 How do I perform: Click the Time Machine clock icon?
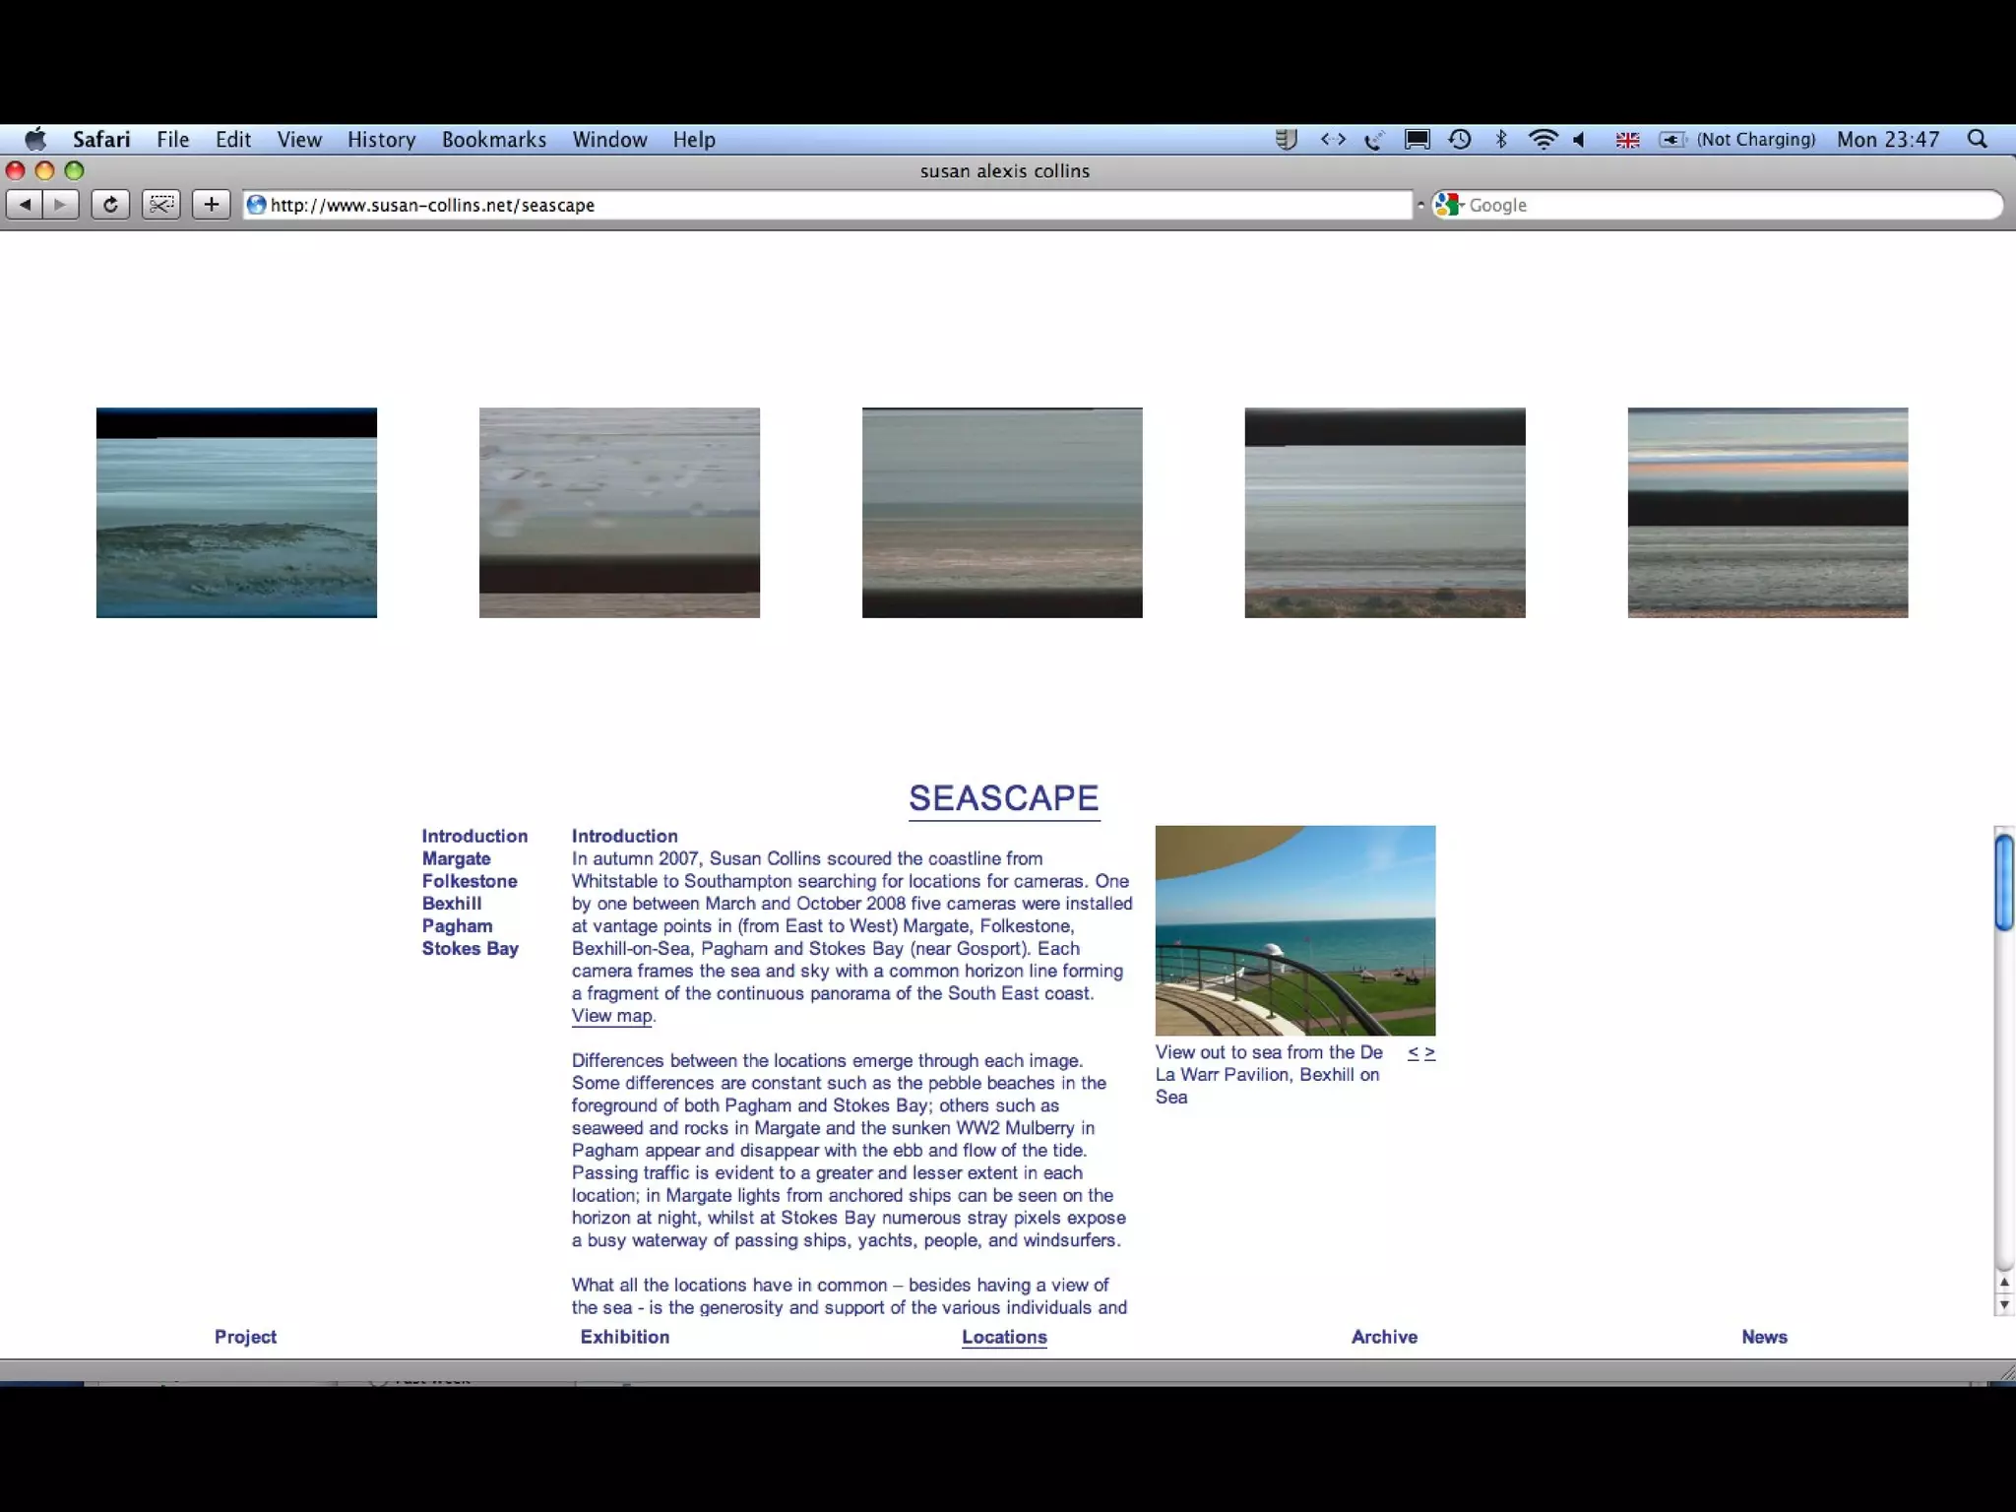click(1460, 140)
